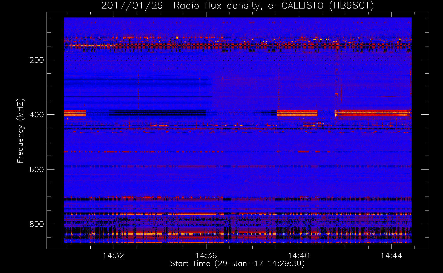Click the 'Start Time (29-Jan-17 14:29:30)' label

(237, 264)
